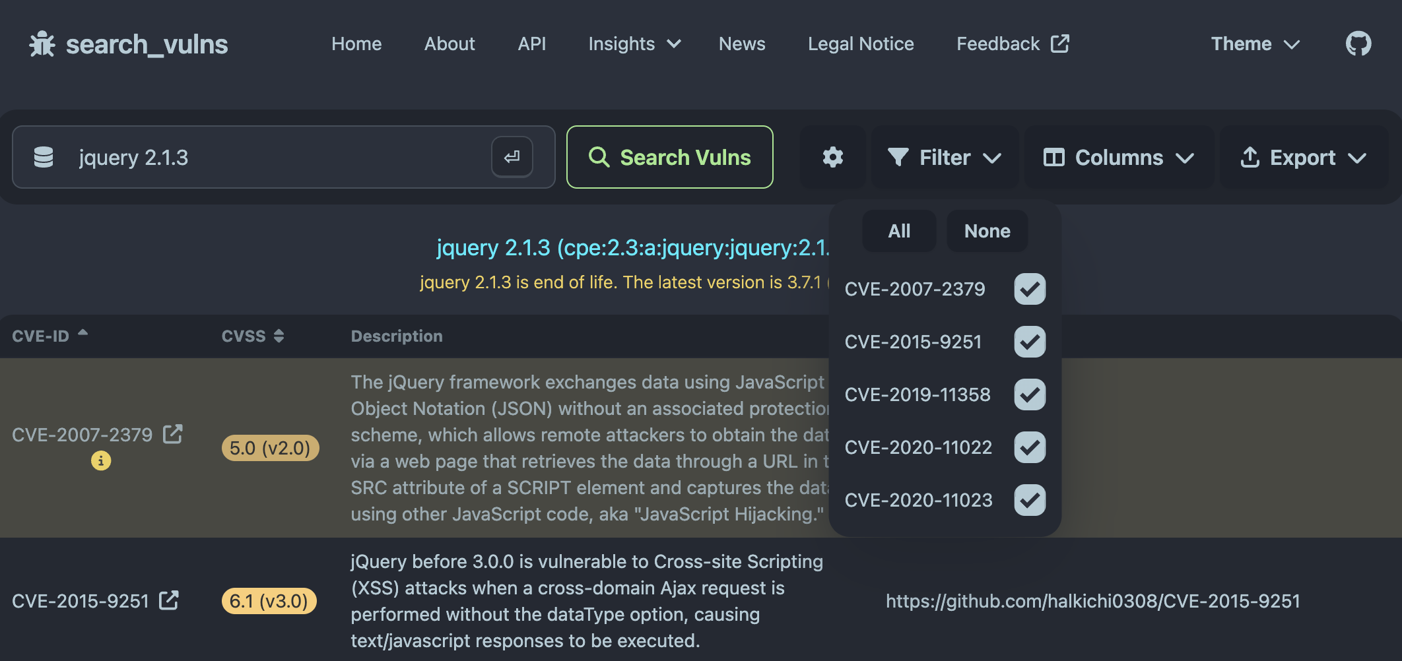This screenshot has width=1402, height=661.
Task: Disable the CVE-2020-11023 filter checkbox
Action: 1029,500
